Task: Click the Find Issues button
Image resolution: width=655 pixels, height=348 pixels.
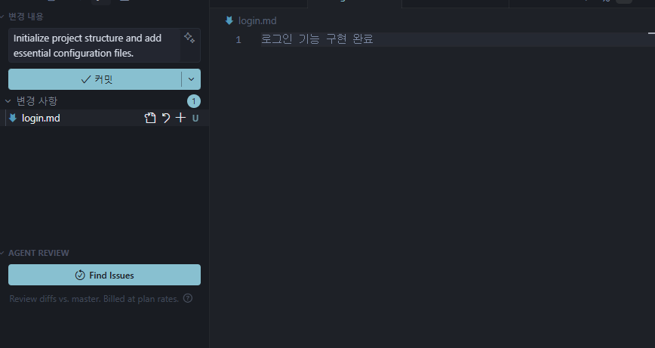Action: pyautogui.click(x=104, y=275)
